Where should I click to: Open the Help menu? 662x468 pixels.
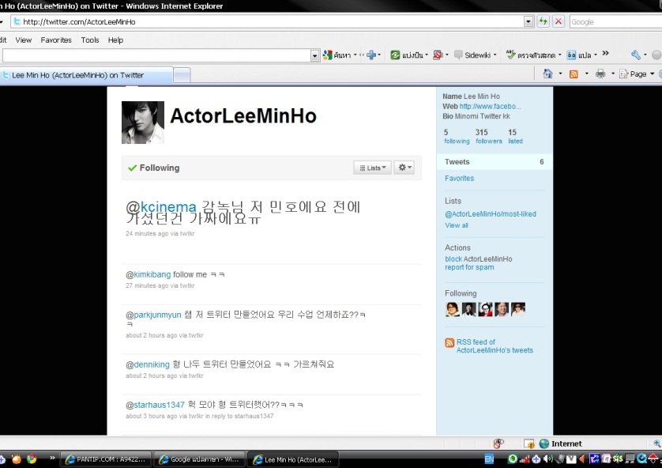[x=115, y=40]
